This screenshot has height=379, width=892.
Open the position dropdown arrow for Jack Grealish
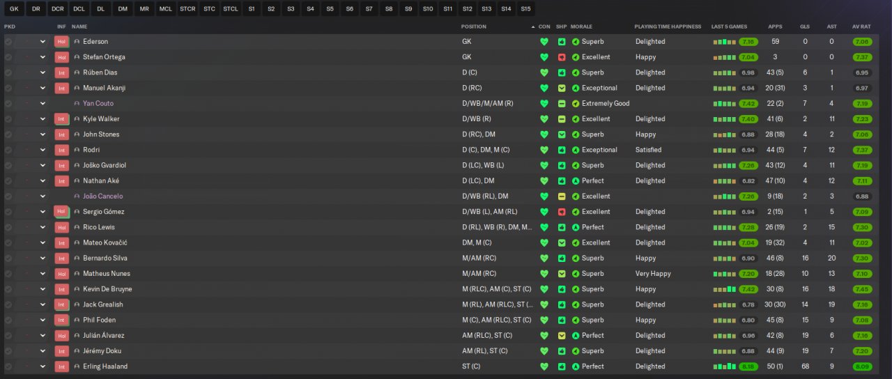(43, 304)
